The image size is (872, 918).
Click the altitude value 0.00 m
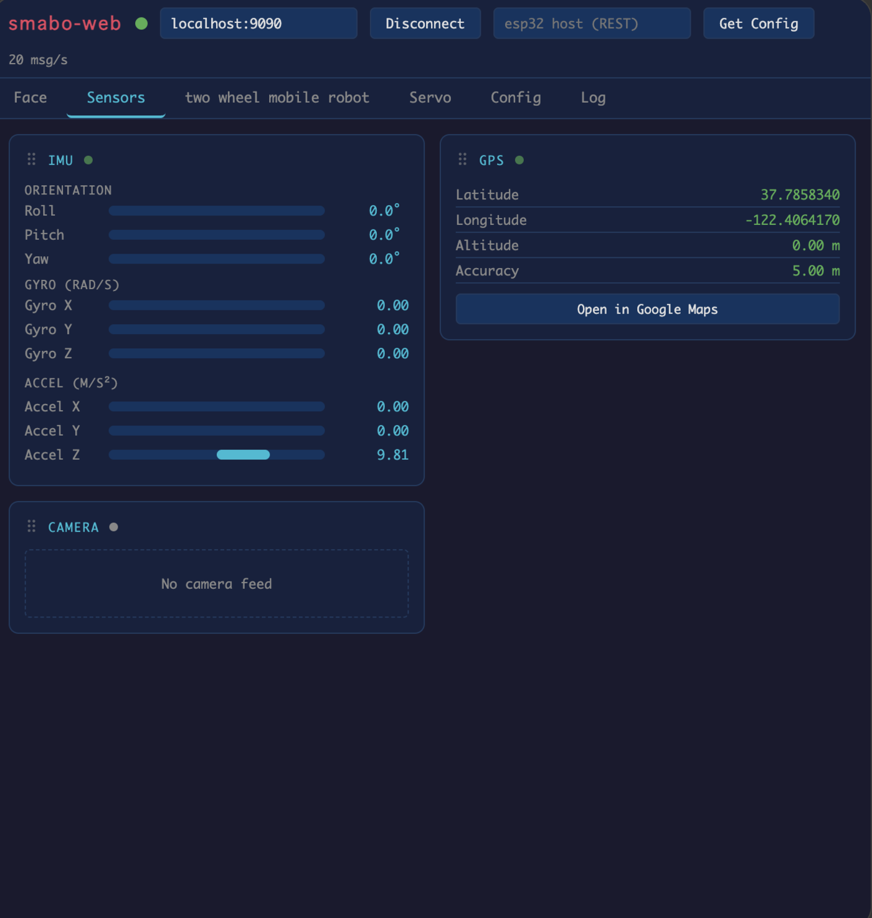(816, 246)
